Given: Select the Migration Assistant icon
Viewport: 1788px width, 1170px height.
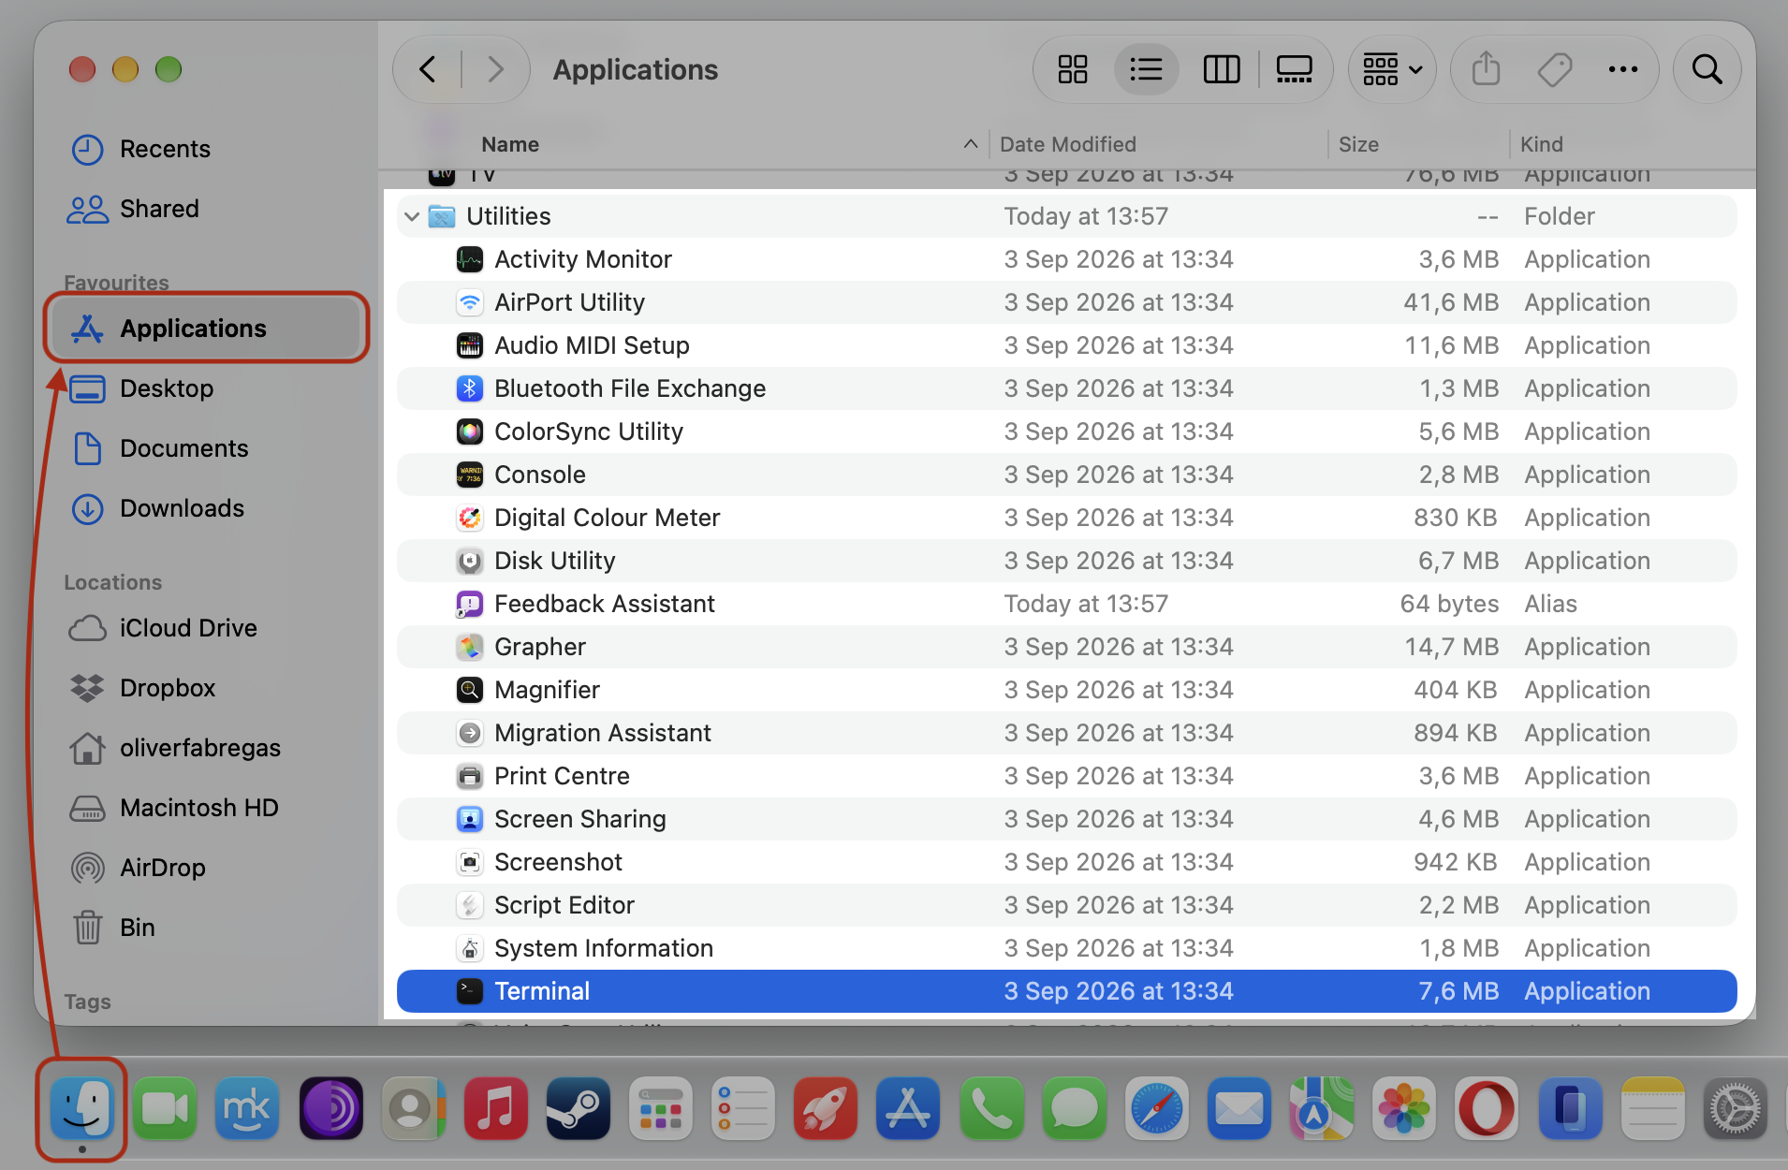Looking at the screenshot, I should (469, 733).
